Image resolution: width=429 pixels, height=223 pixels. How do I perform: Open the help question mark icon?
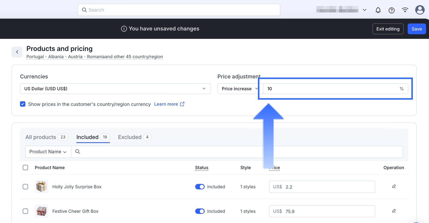tap(391, 10)
